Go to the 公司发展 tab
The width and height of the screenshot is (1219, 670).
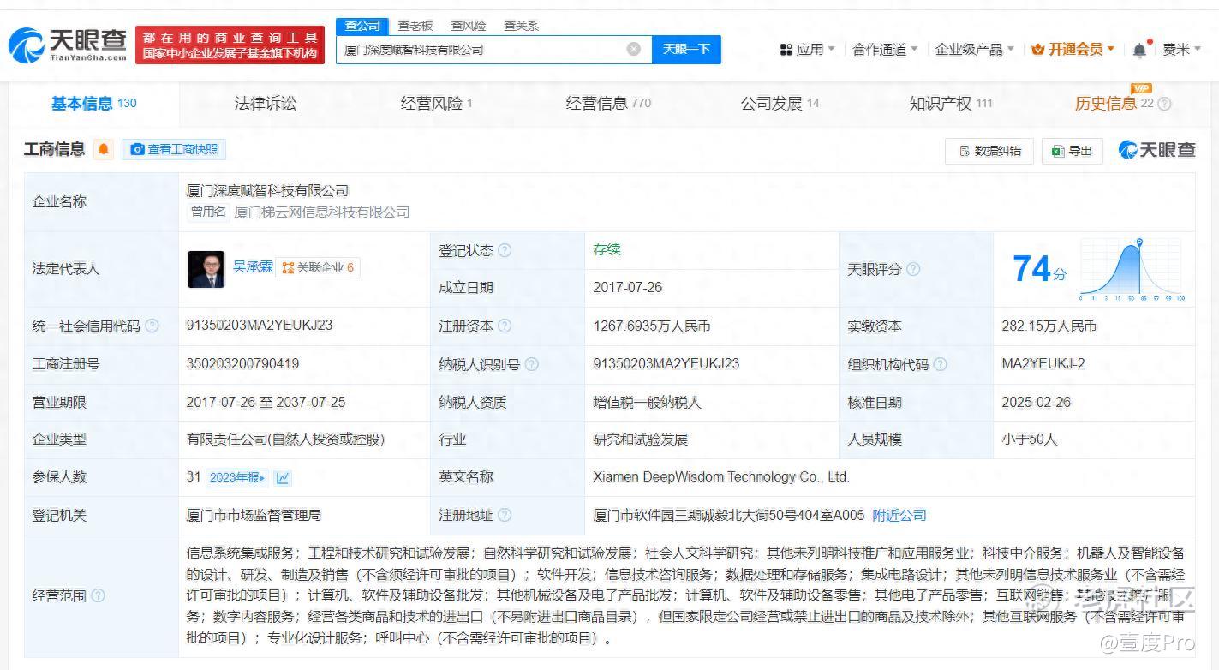pyautogui.click(x=780, y=104)
